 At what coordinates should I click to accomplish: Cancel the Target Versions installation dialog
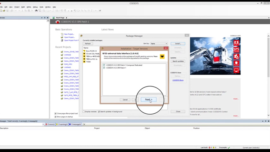coord(125,100)
